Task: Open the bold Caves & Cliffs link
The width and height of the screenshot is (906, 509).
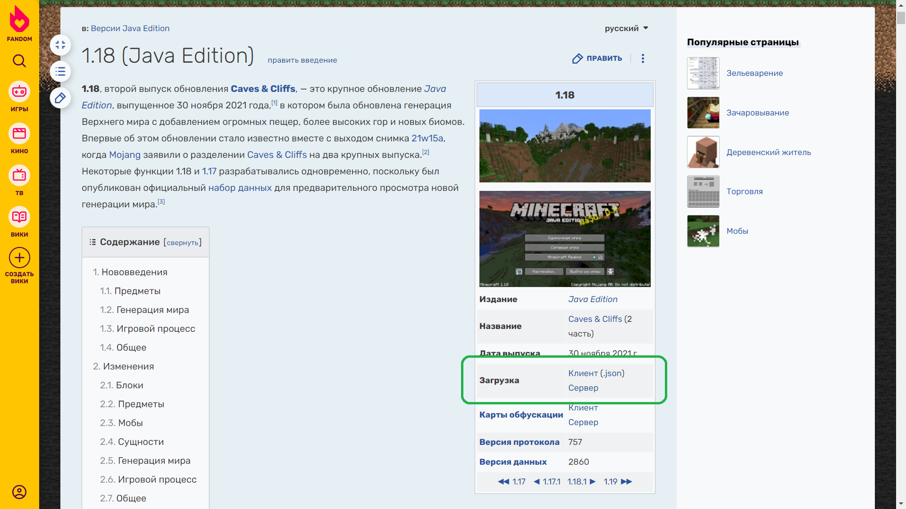Action: 263,89
